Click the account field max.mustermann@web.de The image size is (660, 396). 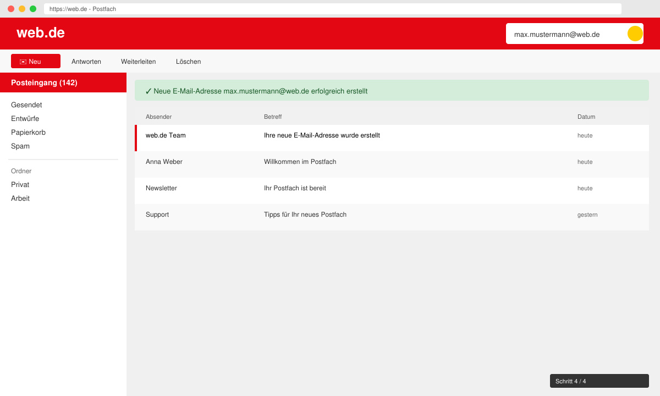point(575,34)
